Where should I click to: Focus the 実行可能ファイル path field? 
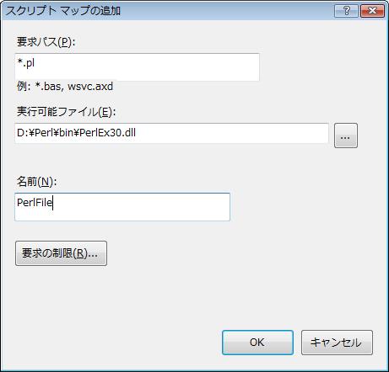pyautogui.click(x=171, y=133)
